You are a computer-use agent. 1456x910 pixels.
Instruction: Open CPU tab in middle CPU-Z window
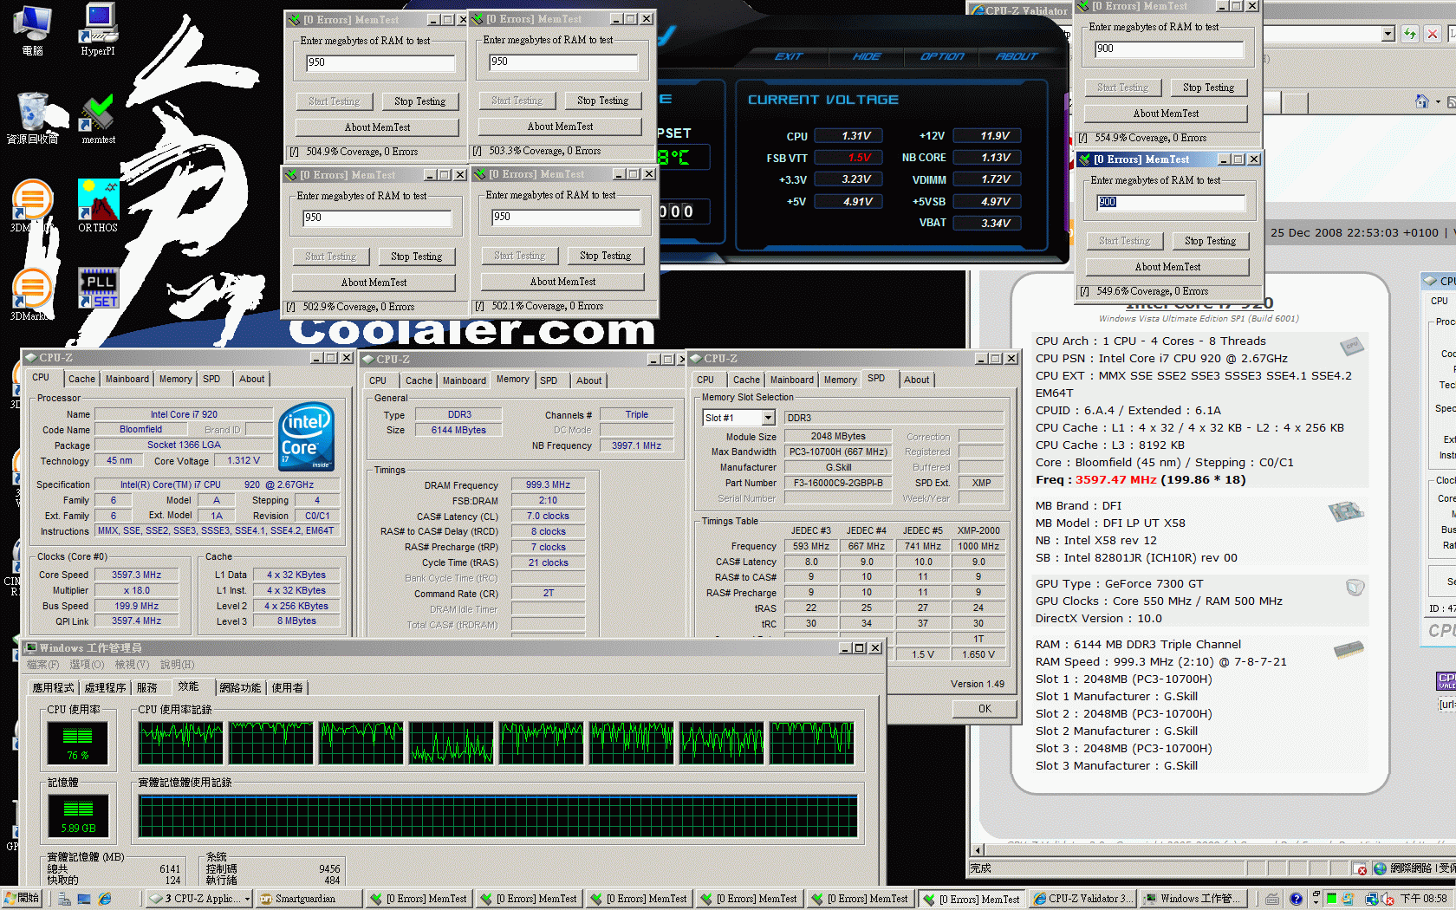(x=378, y=380)
